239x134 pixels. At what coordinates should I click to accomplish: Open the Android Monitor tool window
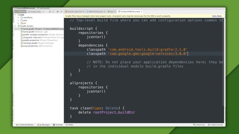(25, 125)
